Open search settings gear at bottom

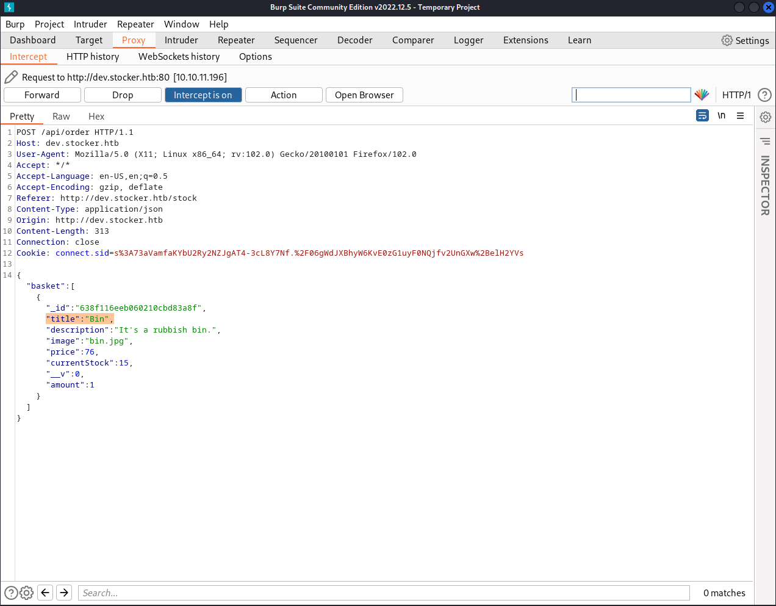pos(27,593)
